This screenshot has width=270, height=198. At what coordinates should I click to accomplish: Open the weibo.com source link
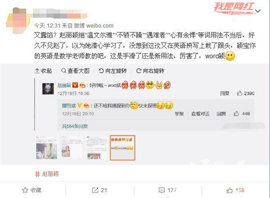point(100,26)
